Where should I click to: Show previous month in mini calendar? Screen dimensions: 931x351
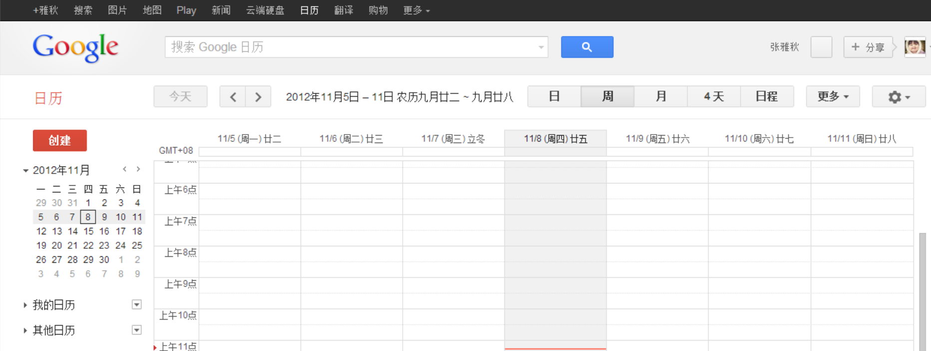click(x=124, y=170)
